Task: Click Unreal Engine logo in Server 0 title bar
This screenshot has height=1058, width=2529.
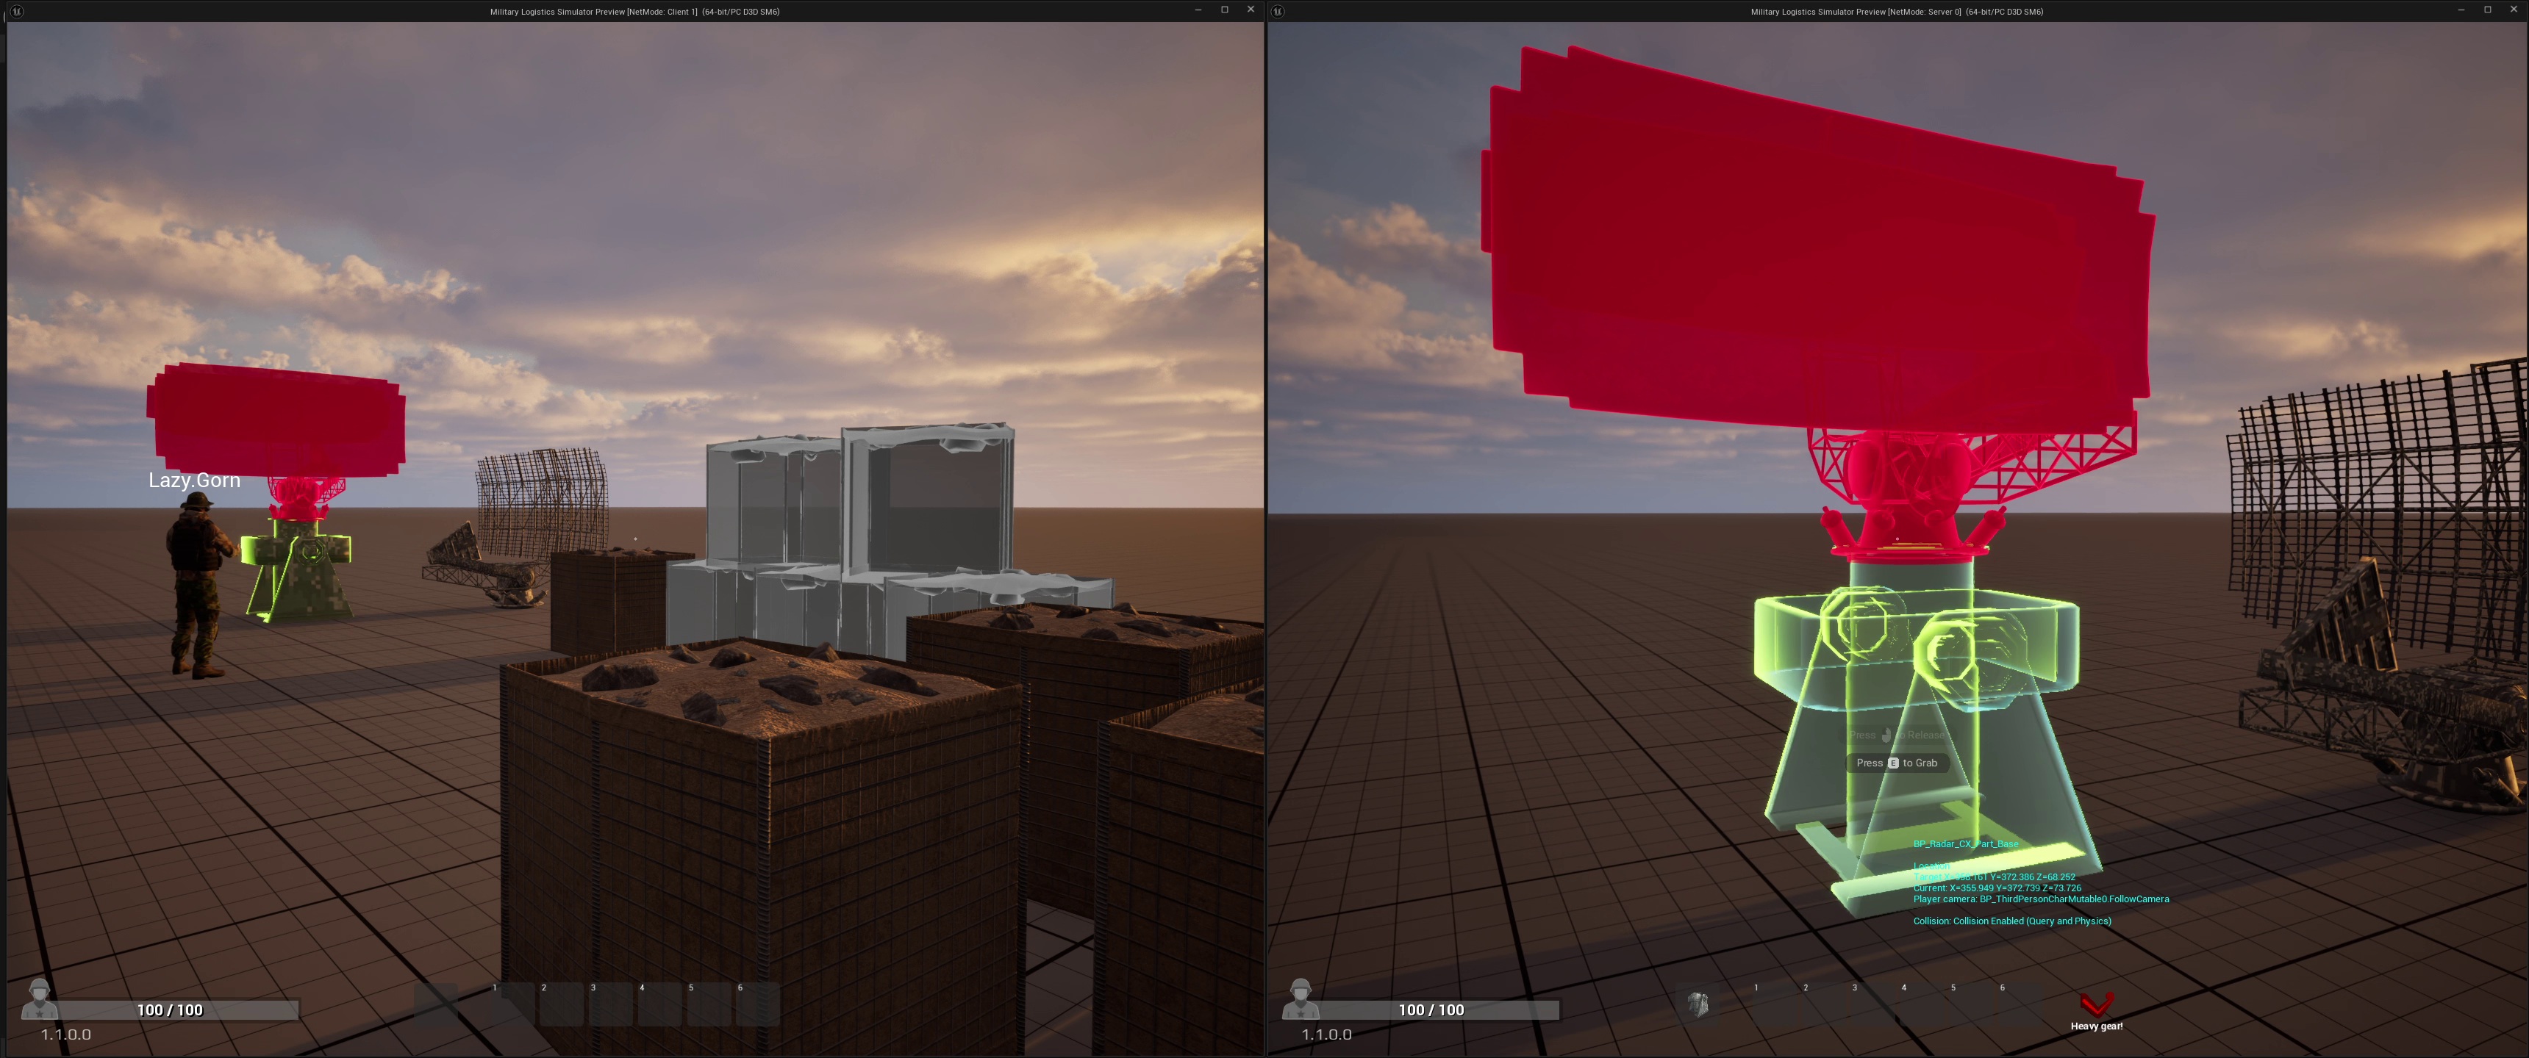Action: [1278, 11]
